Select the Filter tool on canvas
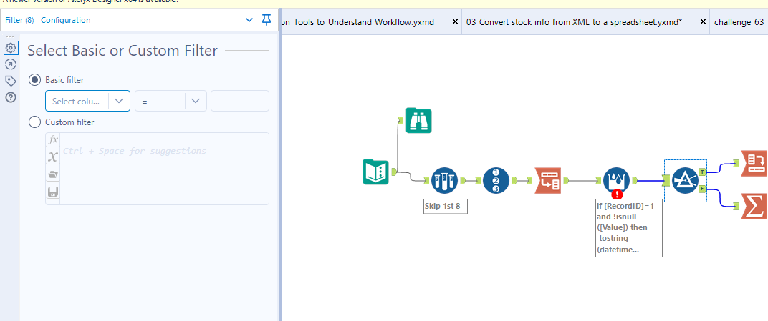 [685, 181]
